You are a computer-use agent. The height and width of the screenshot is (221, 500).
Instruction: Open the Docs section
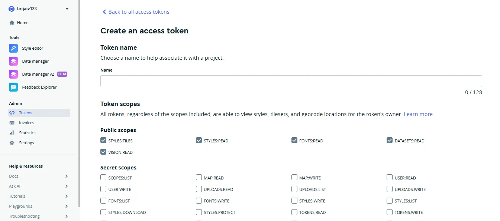pos(13,176)
